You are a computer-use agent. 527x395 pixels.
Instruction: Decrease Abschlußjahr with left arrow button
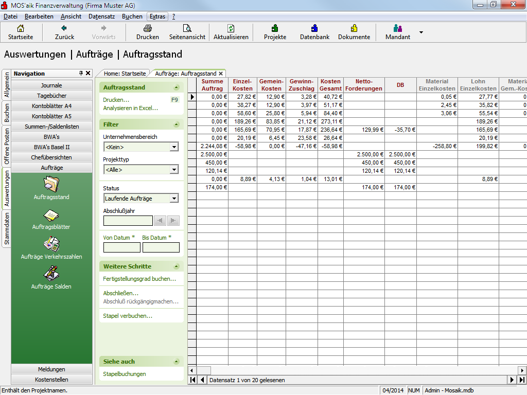click(160, 220)
